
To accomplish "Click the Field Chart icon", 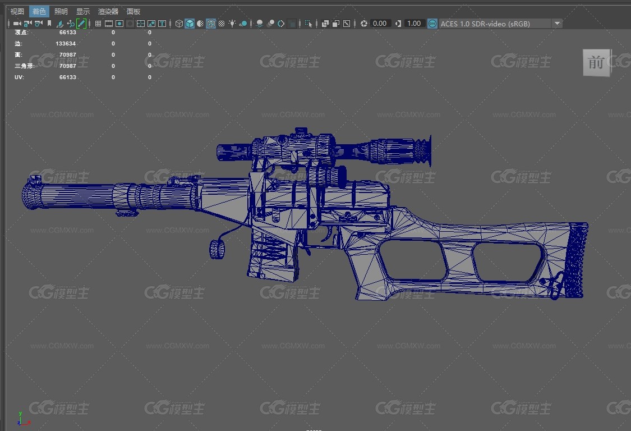I will click(x=140, y=24).
